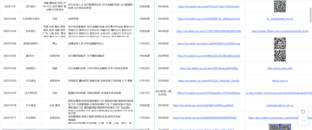Select the 成都银行 company cell

pos(31,68)
